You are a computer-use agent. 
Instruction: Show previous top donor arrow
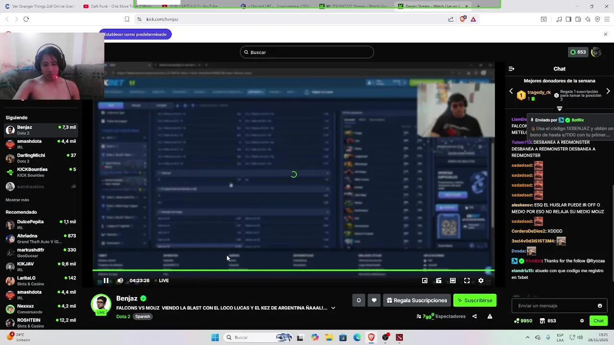511,91
